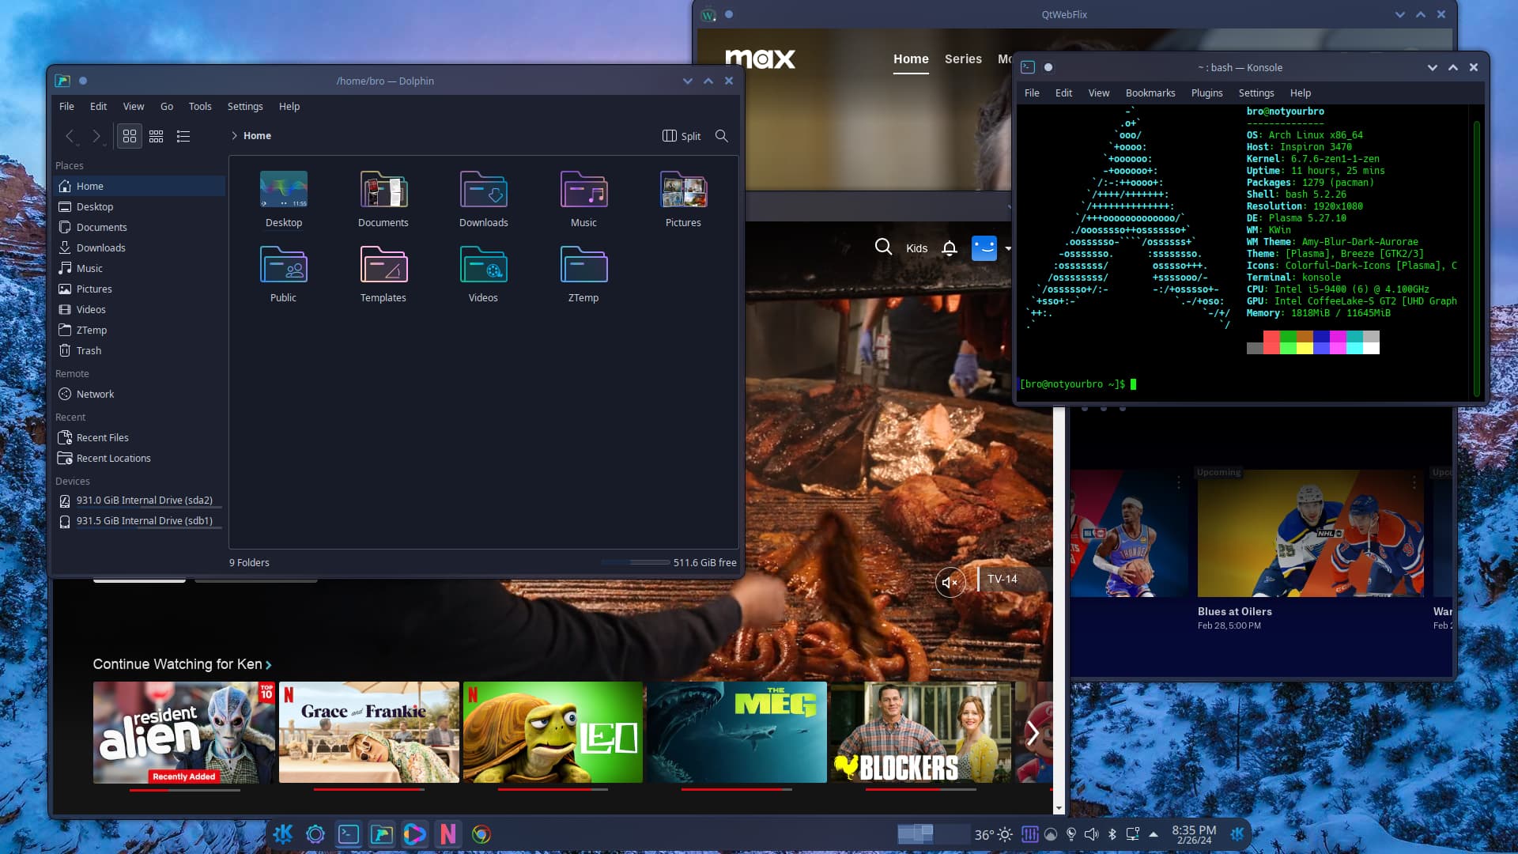Select Network under Remote in sidebar
This screenshot has width=1518, height=854.
coord(140,394)
